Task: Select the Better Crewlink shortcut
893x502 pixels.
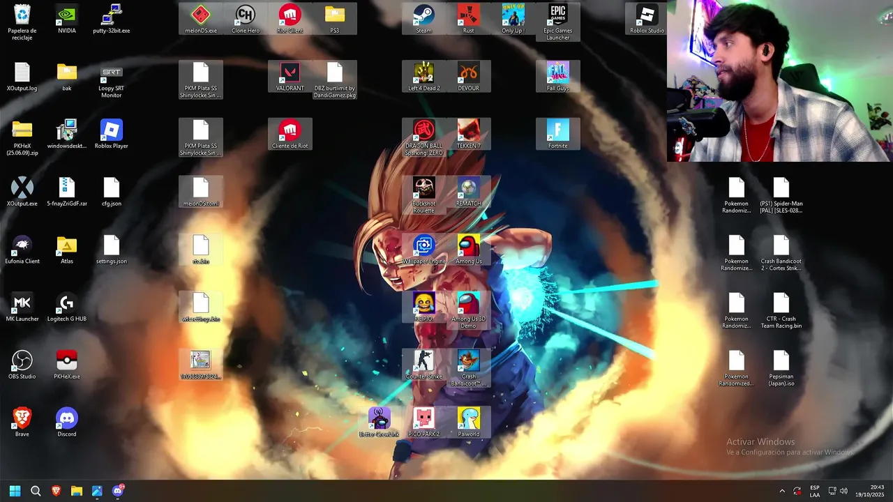Action: point(380,423)
